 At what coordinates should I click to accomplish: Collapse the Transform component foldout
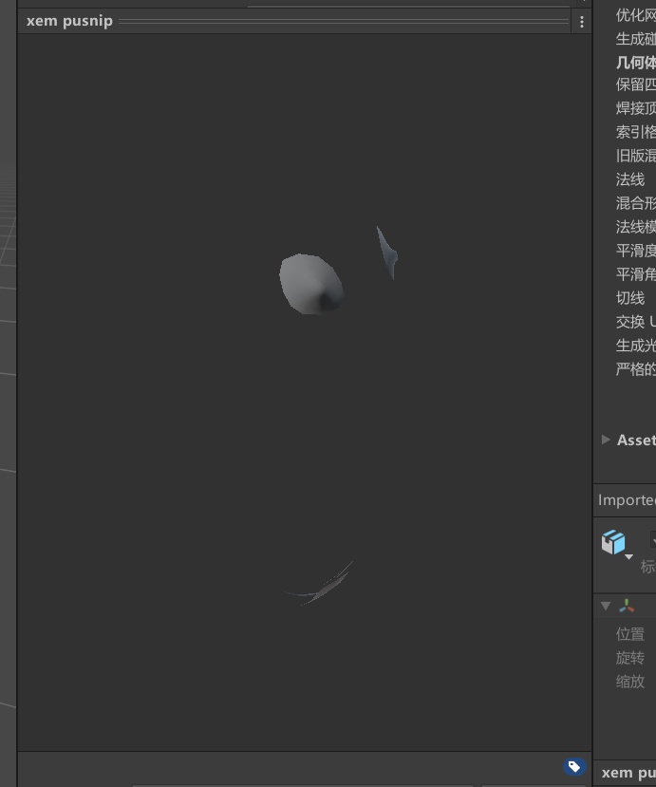click(606, 606)
